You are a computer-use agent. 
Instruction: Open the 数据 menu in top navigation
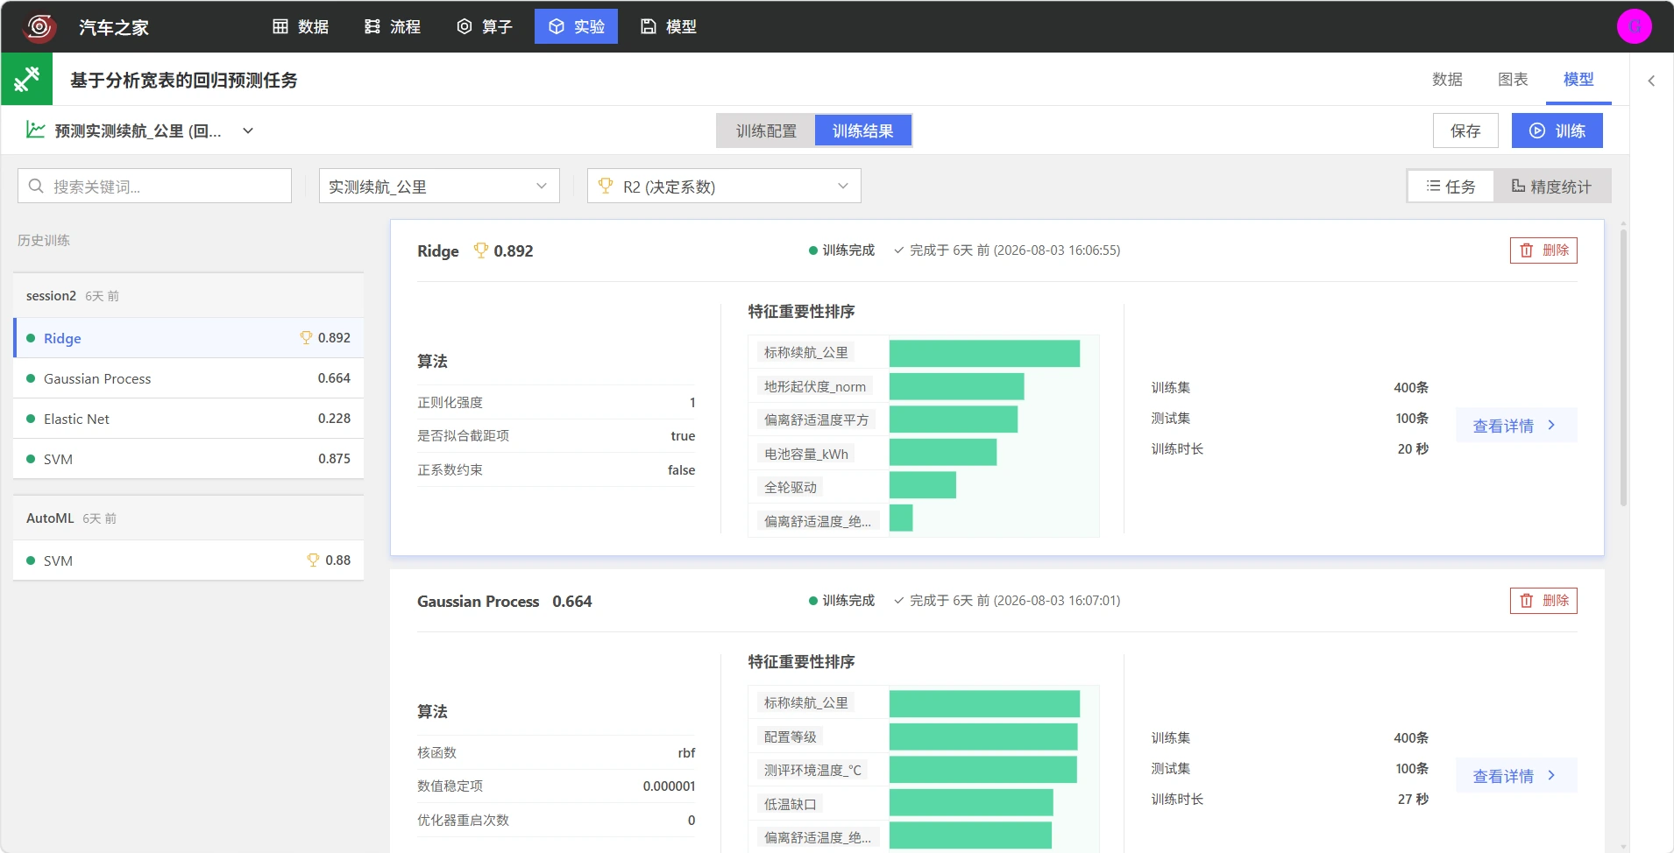[x=301, y=27]
